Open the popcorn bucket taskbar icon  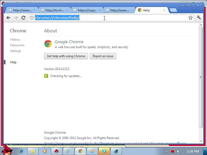pyautogui.click(x=92, y=151)
